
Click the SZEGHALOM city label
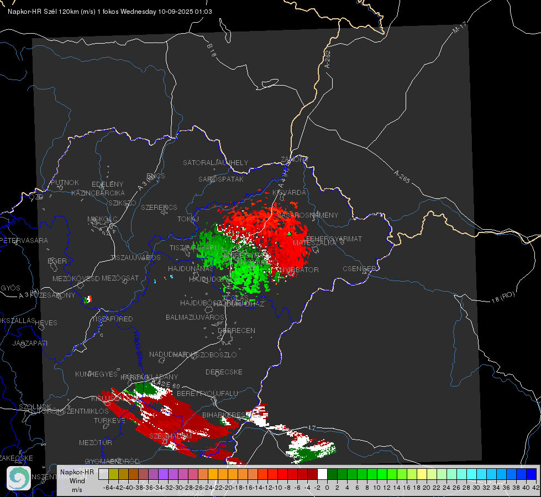click(x=170, y=436)
